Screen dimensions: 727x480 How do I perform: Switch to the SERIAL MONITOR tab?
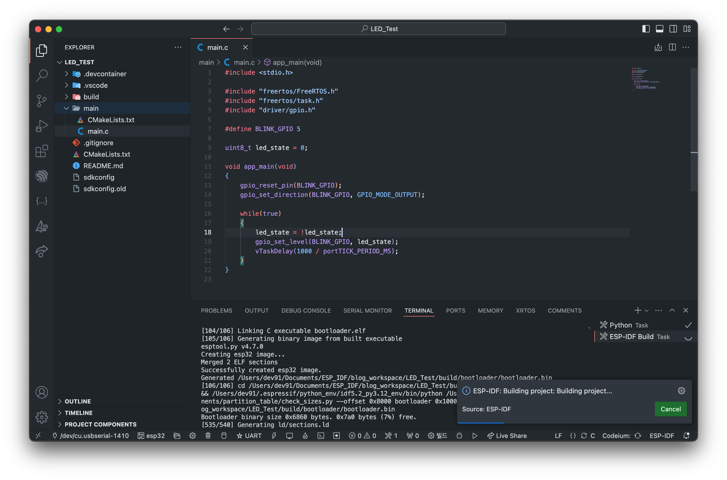click(x=367, y=311)
